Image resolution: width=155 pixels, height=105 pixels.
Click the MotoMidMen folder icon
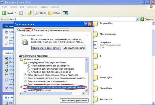point(96,89)
